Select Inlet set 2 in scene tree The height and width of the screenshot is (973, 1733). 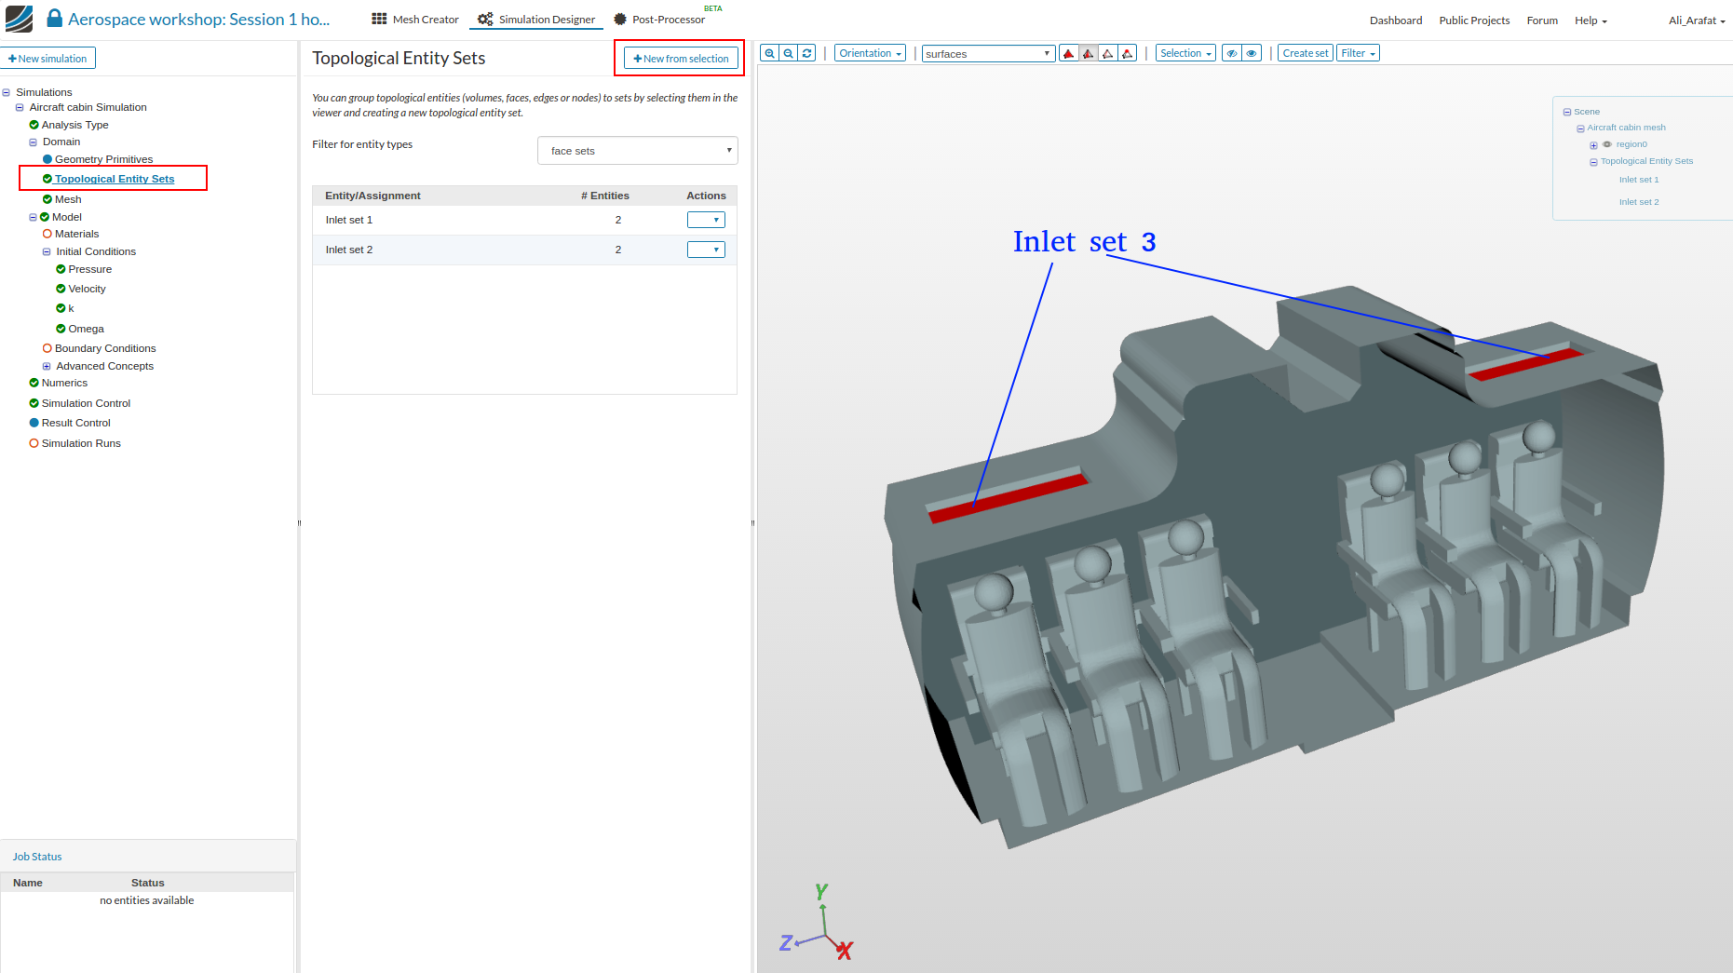tap(1639, 202)
